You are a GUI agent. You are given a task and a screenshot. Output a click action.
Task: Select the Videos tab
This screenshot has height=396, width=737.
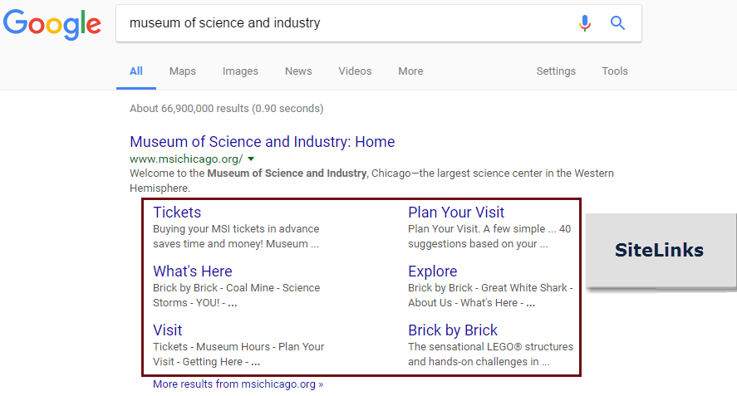[x=355, y=71]
